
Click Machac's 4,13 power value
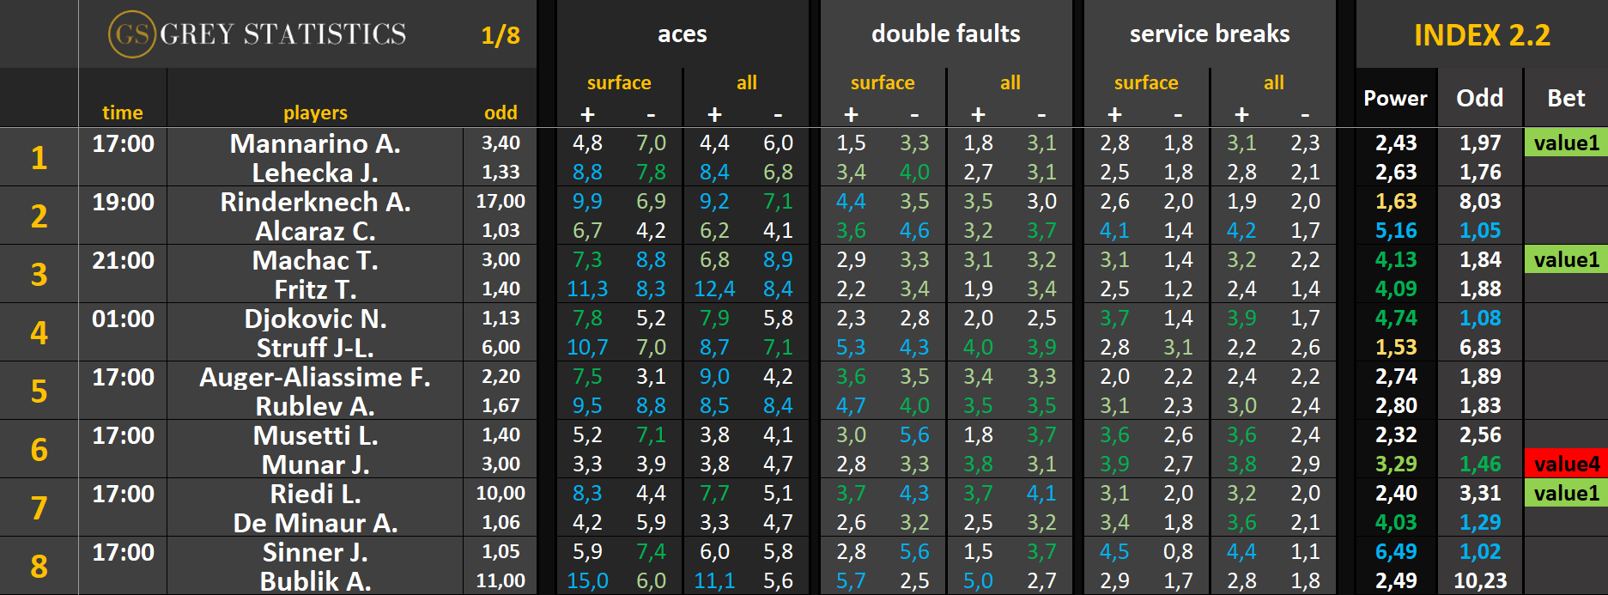tap(1396, 259)
